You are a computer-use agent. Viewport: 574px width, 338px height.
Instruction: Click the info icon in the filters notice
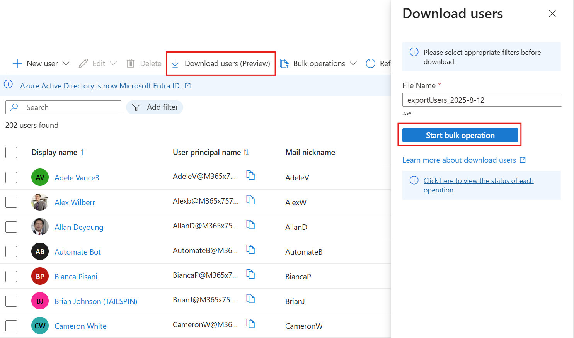click(x=414, y=52)
